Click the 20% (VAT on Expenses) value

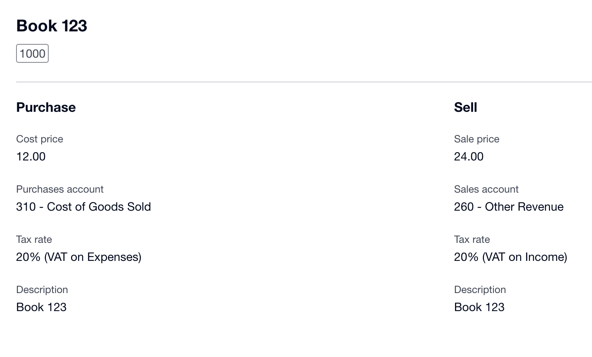coord(79,257)
